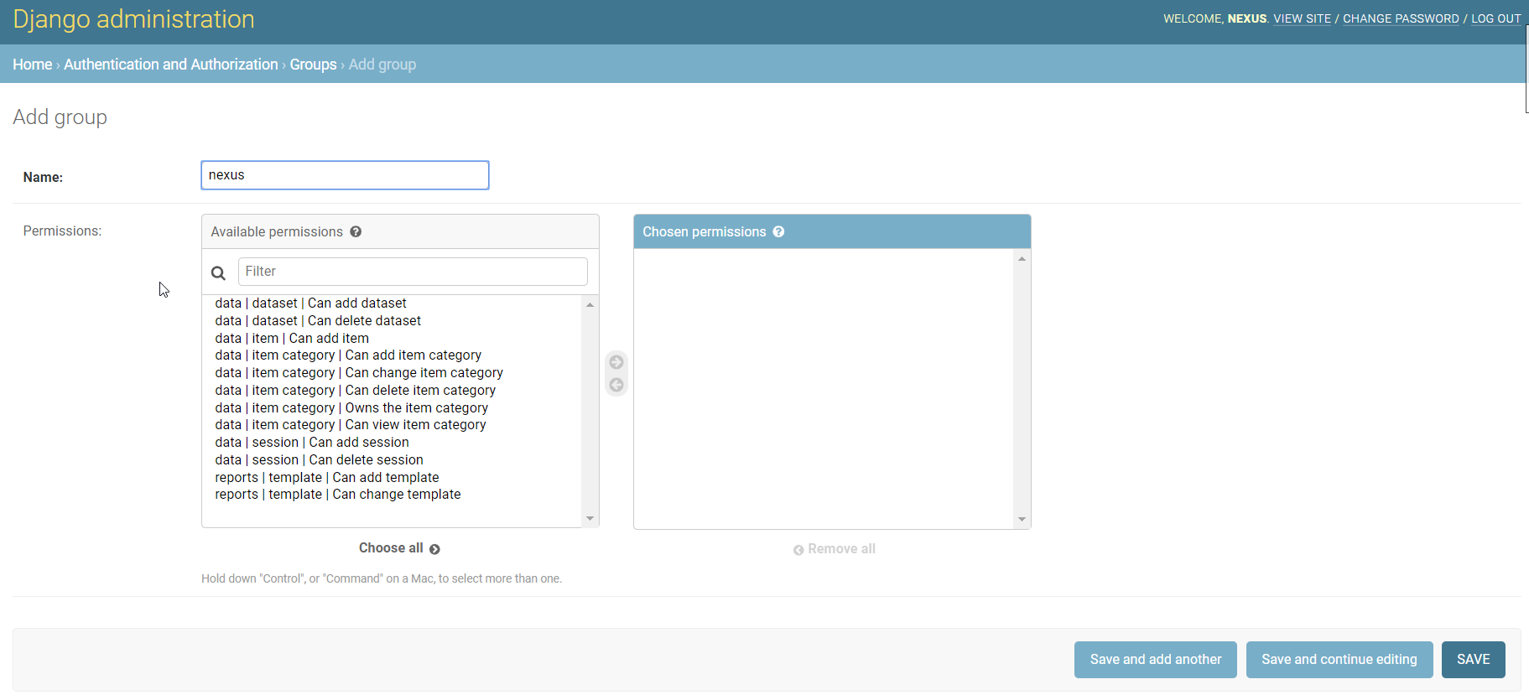The width and height of the screenshot is (1529, 700).
Task: Click Save and continue editing
Action: (x=1339, y=660)
